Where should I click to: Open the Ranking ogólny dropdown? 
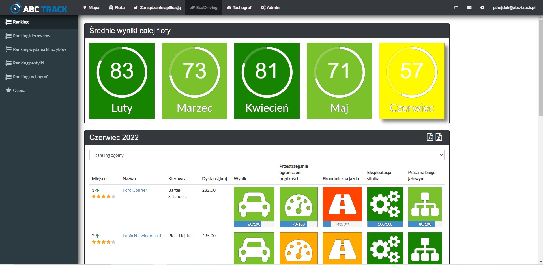[267, 155]
